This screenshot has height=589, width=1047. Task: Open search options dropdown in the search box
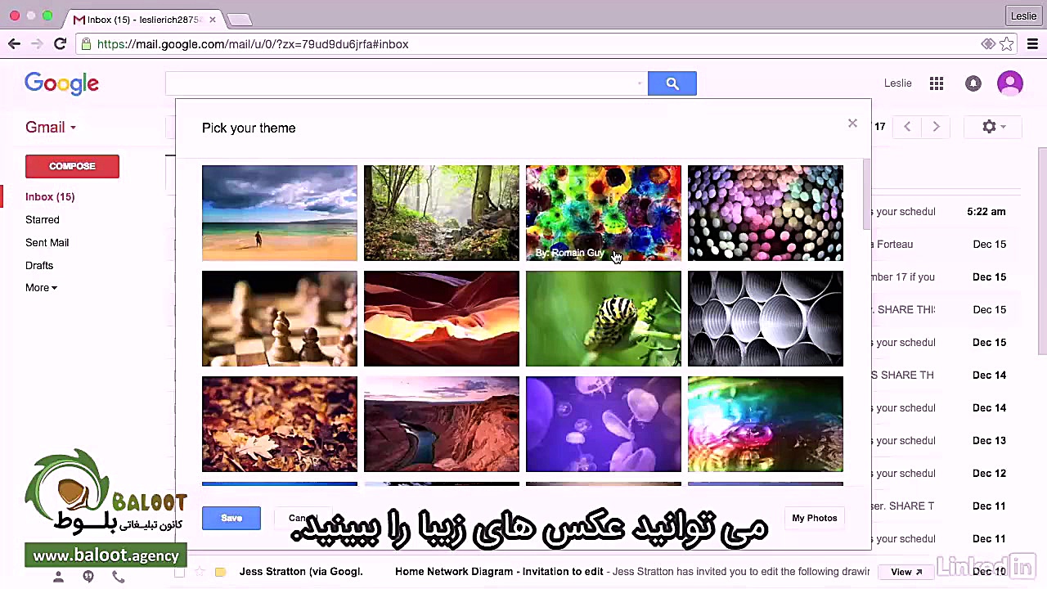639,83
